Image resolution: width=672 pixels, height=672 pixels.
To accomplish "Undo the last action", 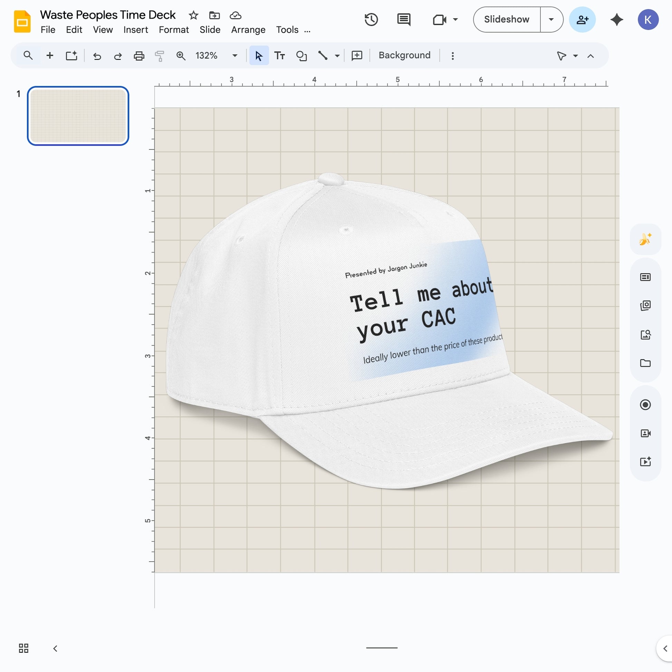I will click(x=97, y=55).
